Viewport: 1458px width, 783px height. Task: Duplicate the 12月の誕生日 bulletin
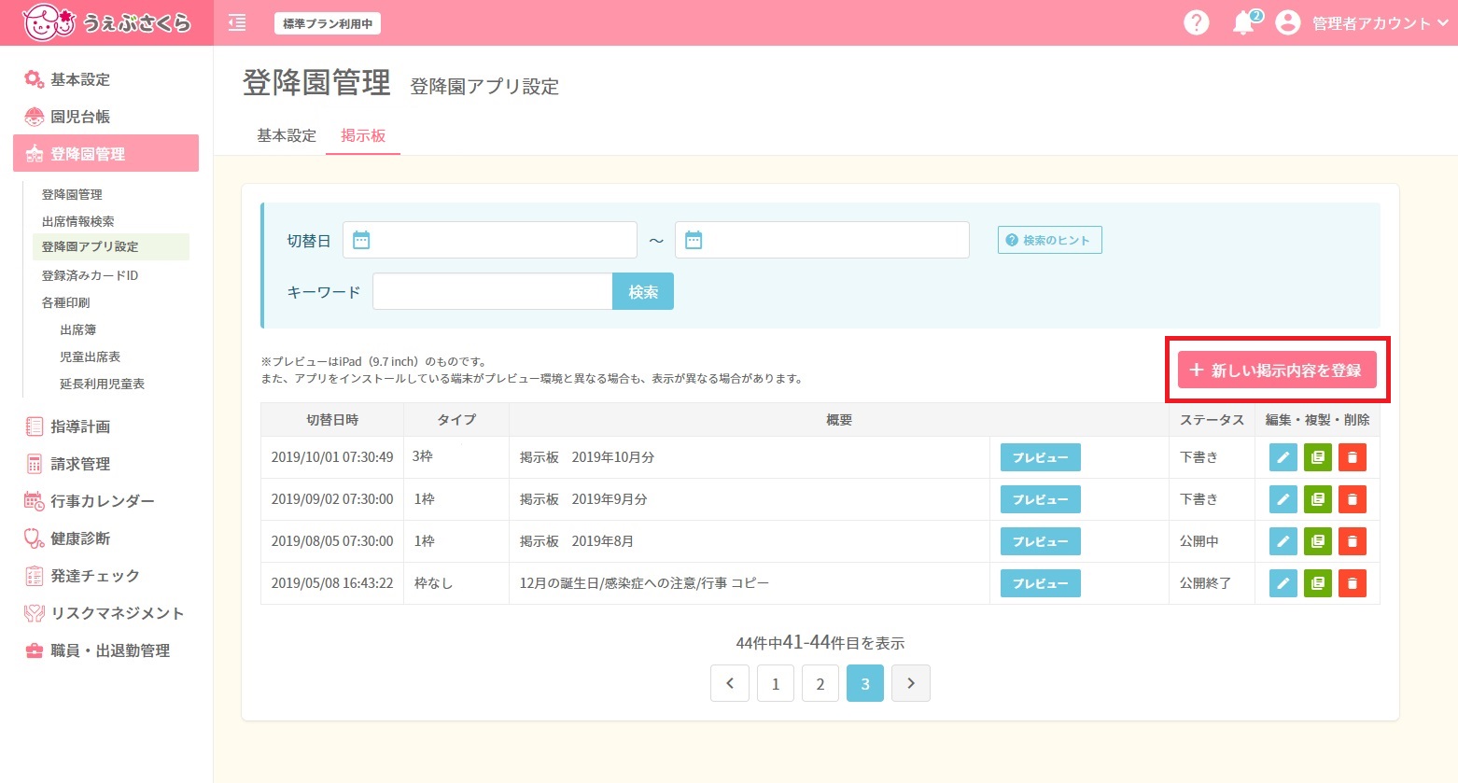pos(1318,583)
